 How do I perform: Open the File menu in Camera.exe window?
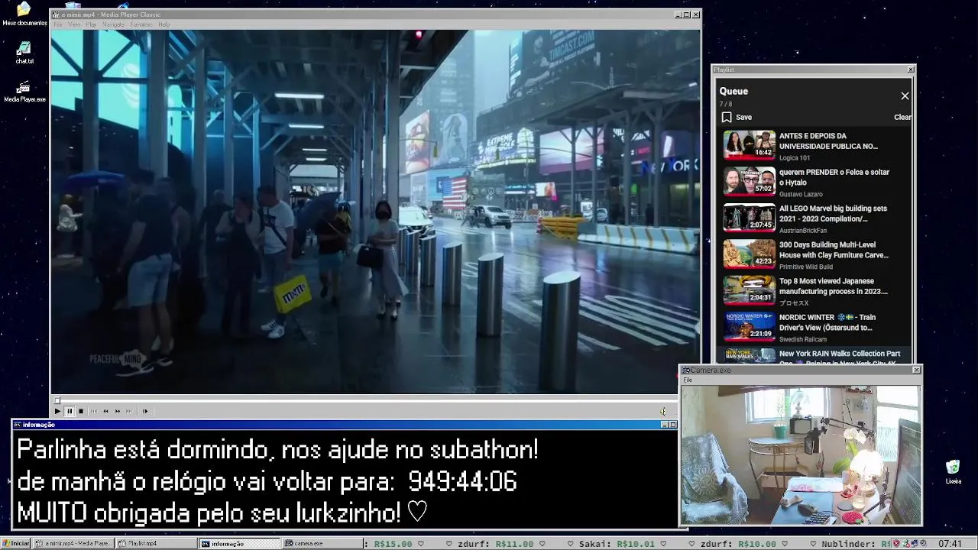[x=688, y=380]
